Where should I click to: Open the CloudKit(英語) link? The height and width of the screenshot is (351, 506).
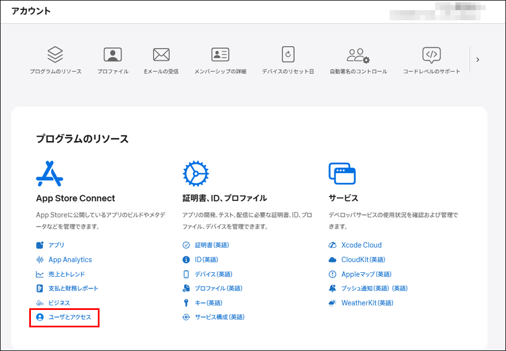click(x=363, y=260)
